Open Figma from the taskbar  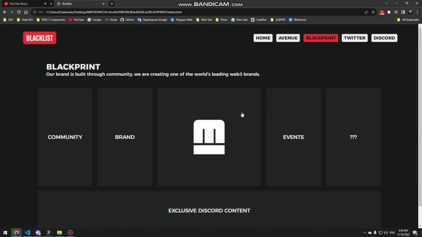(49, 232)
